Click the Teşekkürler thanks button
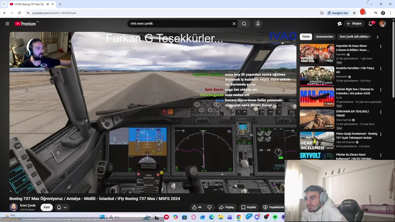Screen dimensions: 395x222 pyautogui.click(x=273, y=207)
